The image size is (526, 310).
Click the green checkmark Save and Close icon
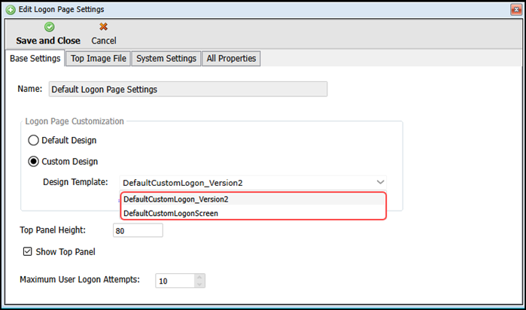pyautogui.click(x=48, y=26)
